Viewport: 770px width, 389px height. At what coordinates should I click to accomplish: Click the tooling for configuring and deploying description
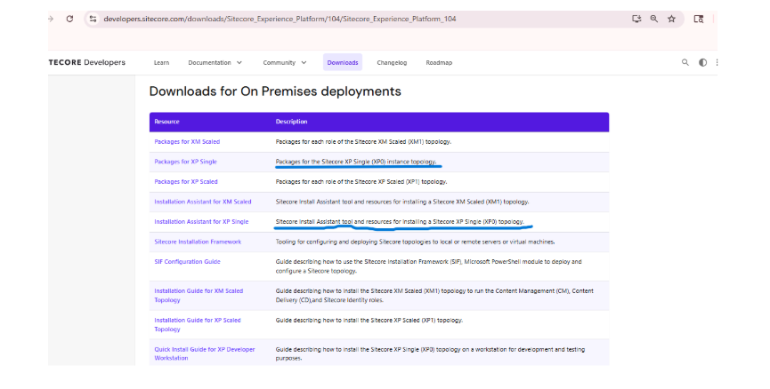(416, 242)
